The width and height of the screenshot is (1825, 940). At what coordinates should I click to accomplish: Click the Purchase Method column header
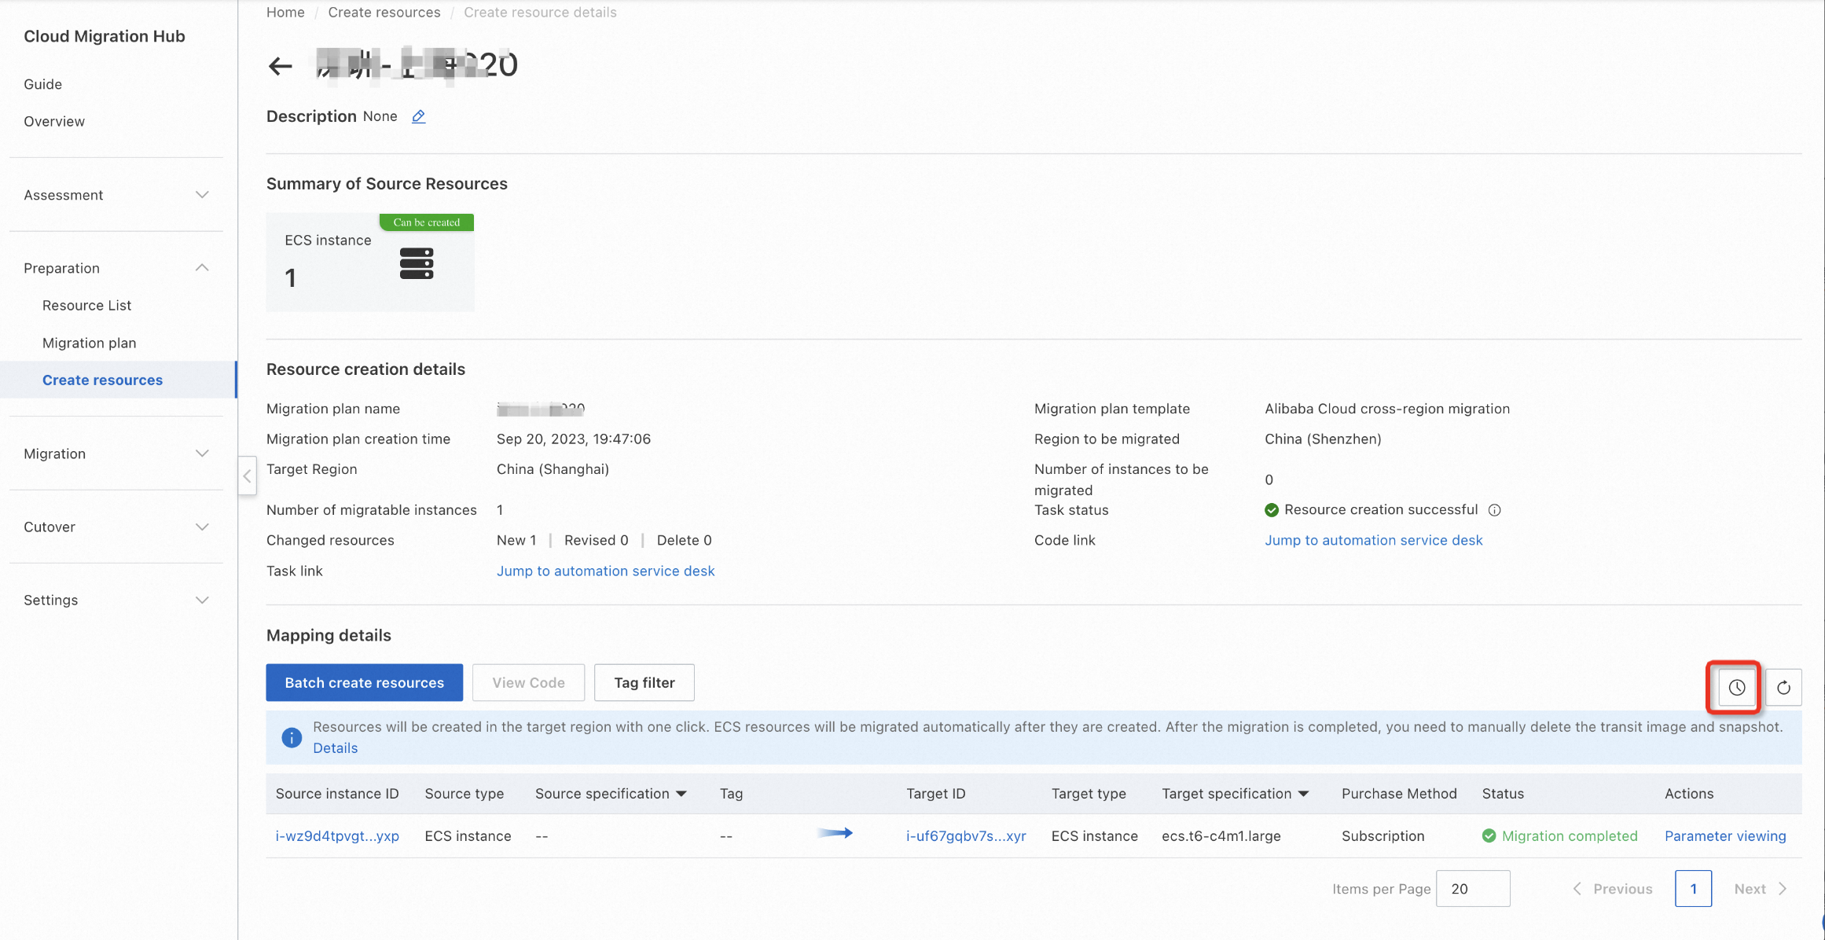click(1399, 794)
